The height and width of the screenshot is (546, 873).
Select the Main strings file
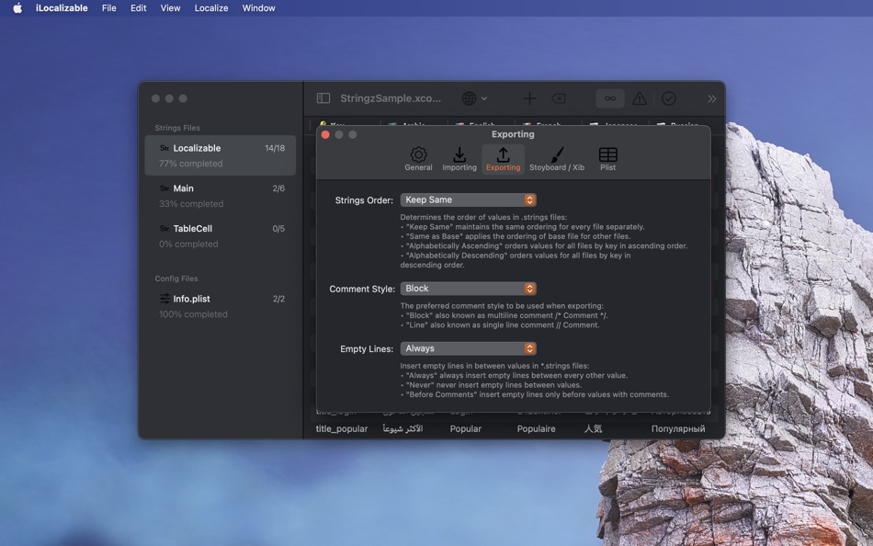(x=221, y=196)
